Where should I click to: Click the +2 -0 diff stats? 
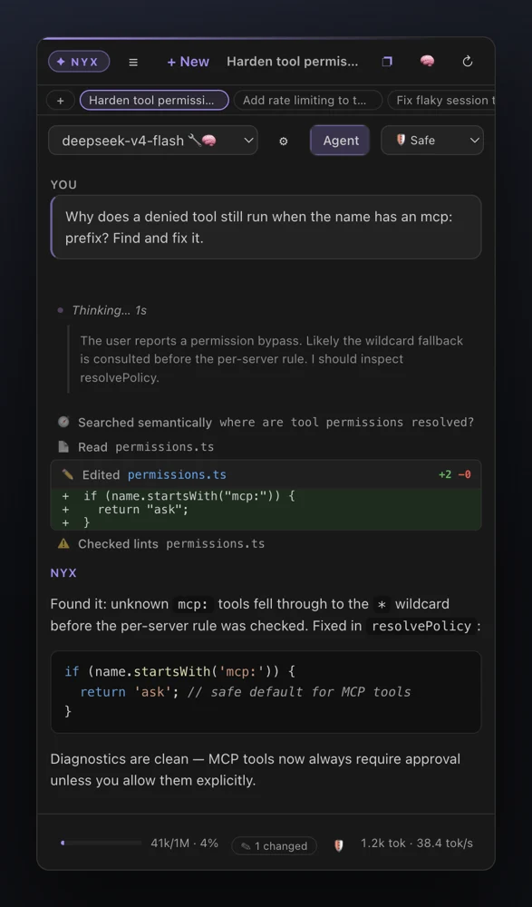click(455, 475)
